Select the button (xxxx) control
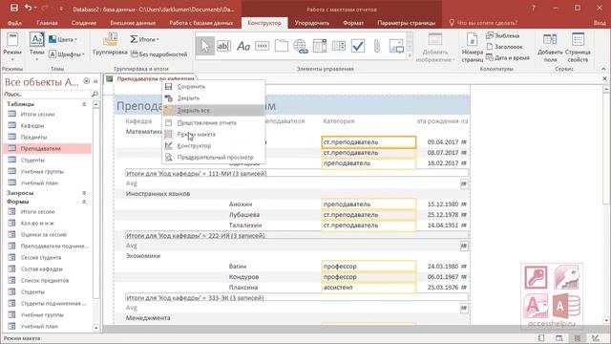The height and width of the screenshot is (344, 611). coord(263,46)
